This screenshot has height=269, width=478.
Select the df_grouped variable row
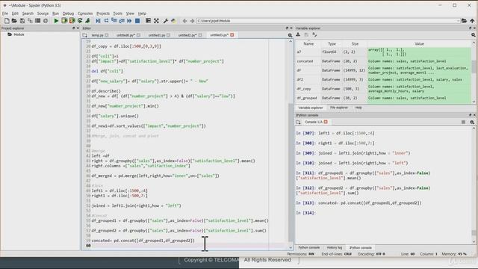[383, 98]
